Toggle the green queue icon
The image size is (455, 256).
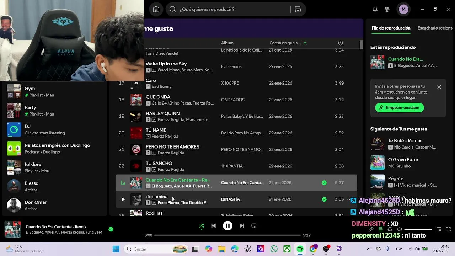(380, 229)
